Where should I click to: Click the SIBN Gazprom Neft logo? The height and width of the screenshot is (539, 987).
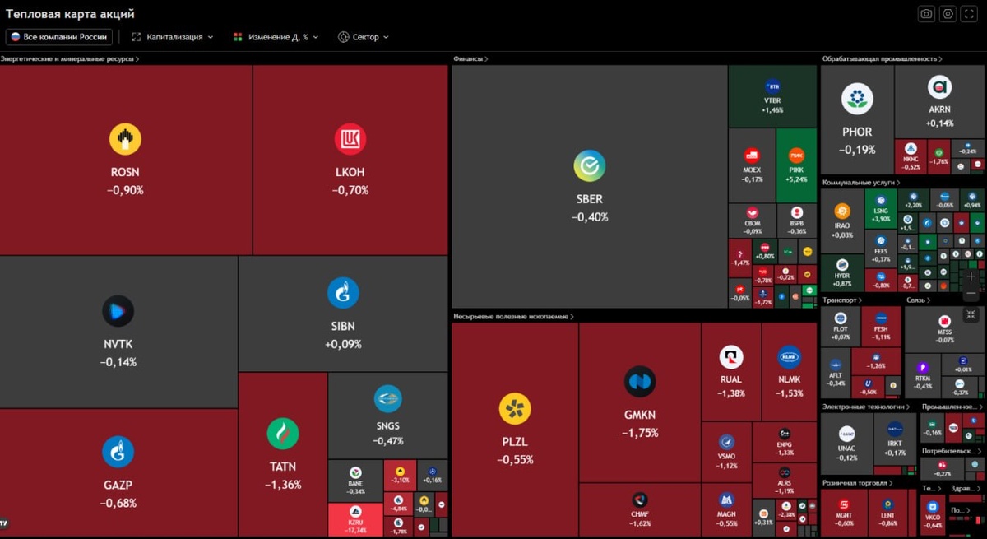pyautogui.click(x=343, y=293)
